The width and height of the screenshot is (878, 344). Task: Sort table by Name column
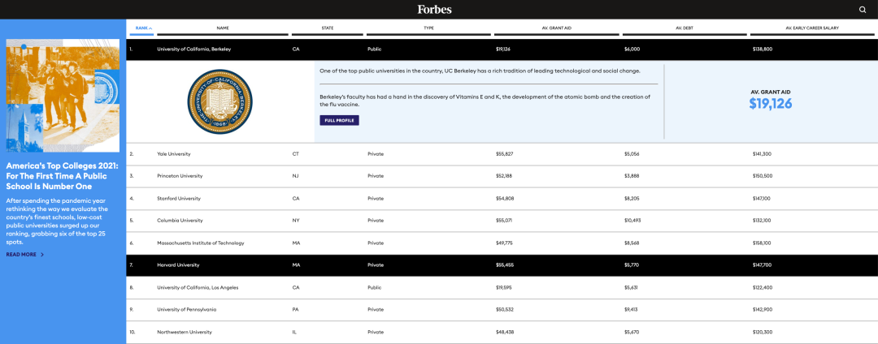[223, 28]
